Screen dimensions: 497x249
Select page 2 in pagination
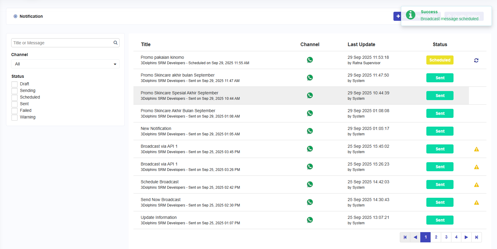coord(436,237)
